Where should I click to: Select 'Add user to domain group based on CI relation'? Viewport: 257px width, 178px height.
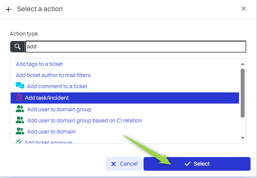point(84,120)
